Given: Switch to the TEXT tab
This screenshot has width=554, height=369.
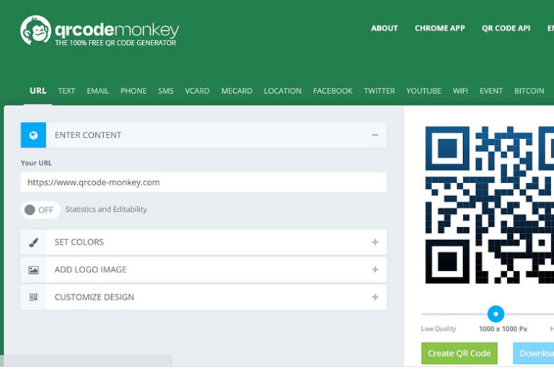Looking at the screenshot, I should 66,91.
